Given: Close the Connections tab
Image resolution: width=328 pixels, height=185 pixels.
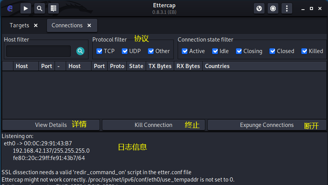Looking at the screenshot, I should pos(89,25).
